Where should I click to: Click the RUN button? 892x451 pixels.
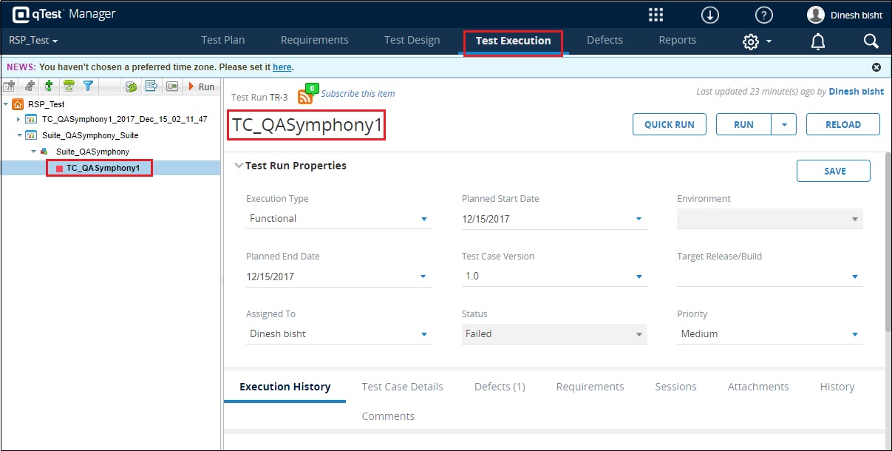point(744,125)
